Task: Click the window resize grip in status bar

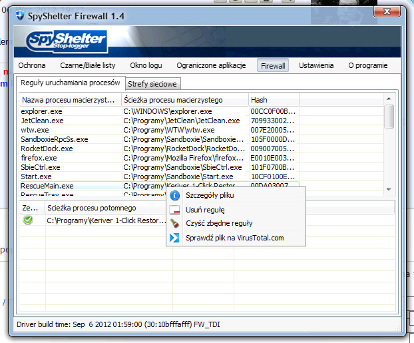Action: [397, 328]
